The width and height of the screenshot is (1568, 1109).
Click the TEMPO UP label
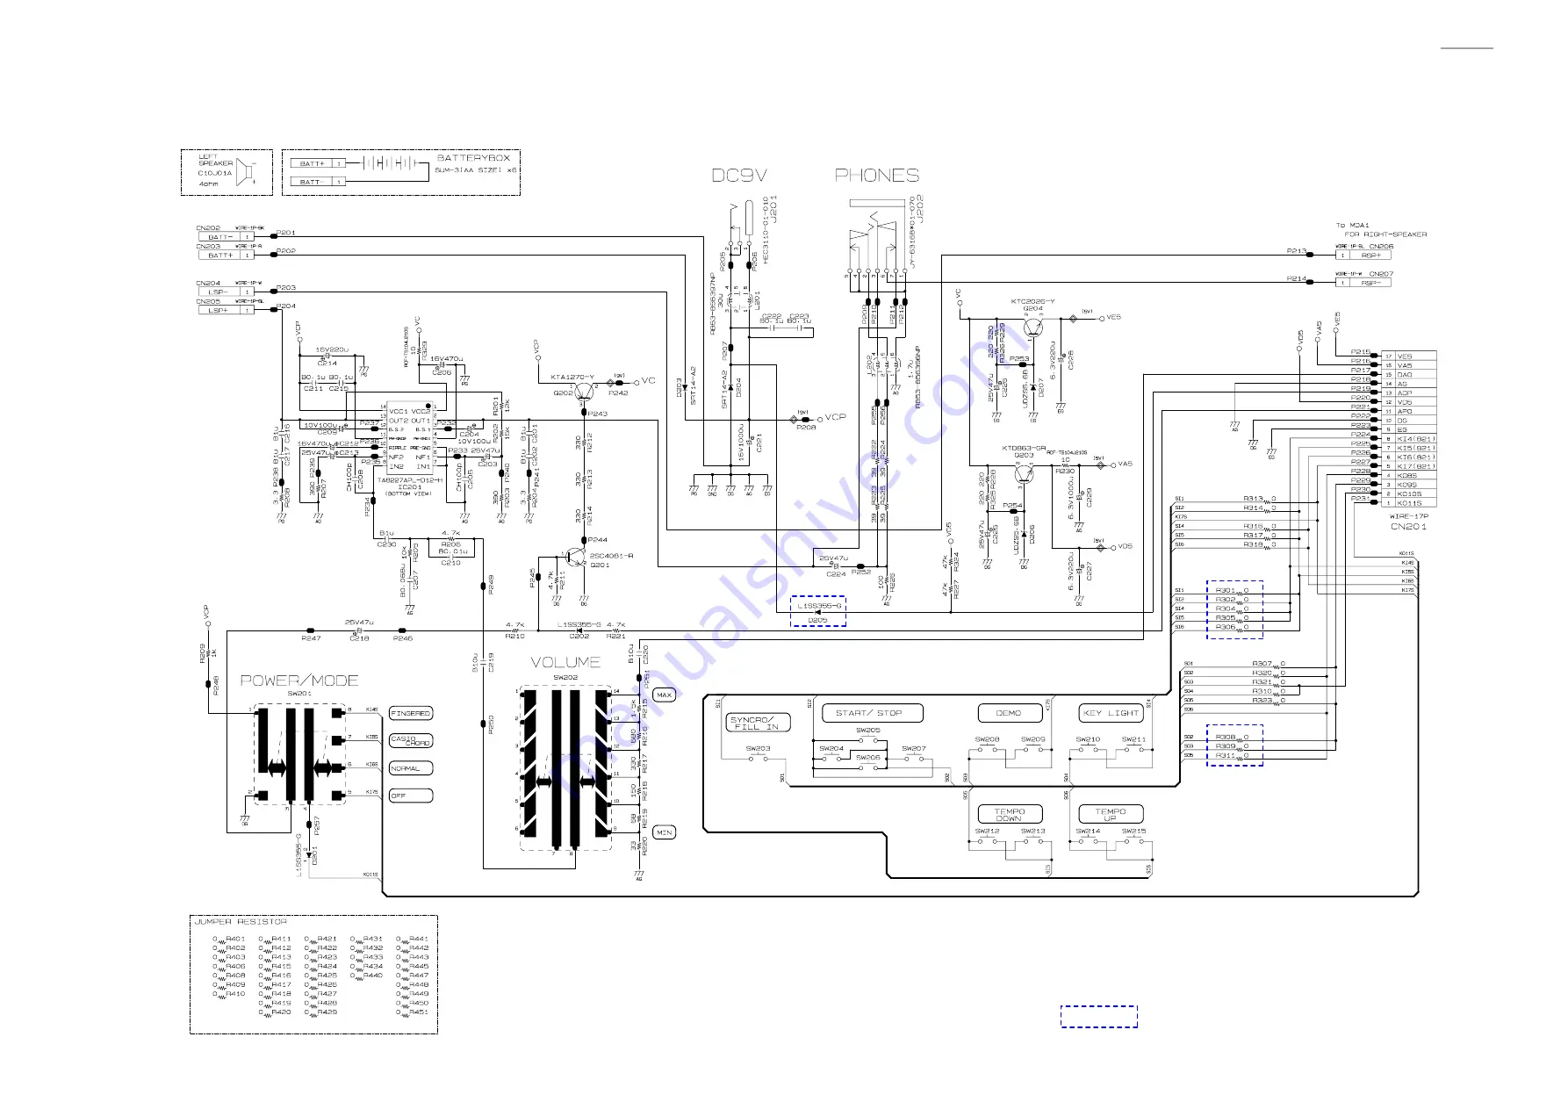pos(1111,814)
